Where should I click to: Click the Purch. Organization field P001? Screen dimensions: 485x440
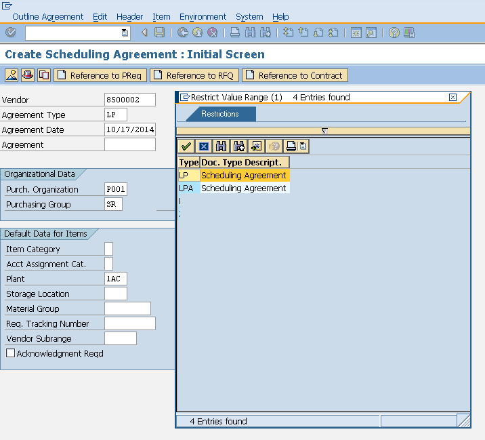[116, 189]
